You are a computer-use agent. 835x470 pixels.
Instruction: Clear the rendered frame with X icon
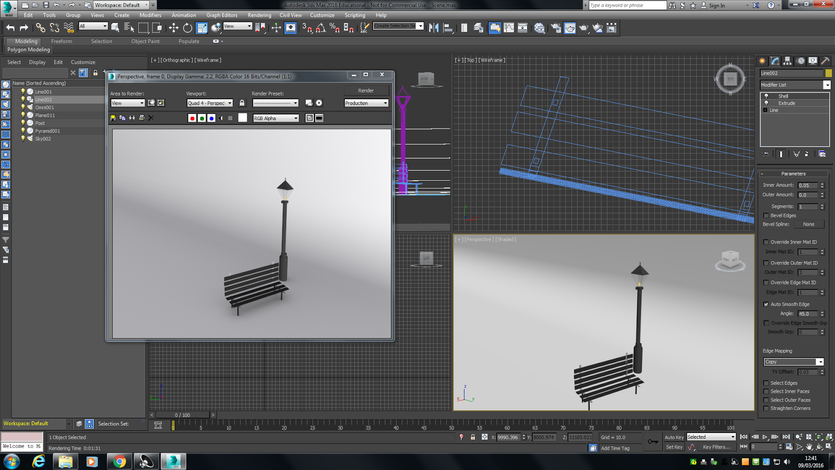[151, 118]
